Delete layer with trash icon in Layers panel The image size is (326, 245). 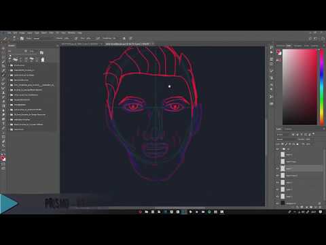tap(319, 208)
